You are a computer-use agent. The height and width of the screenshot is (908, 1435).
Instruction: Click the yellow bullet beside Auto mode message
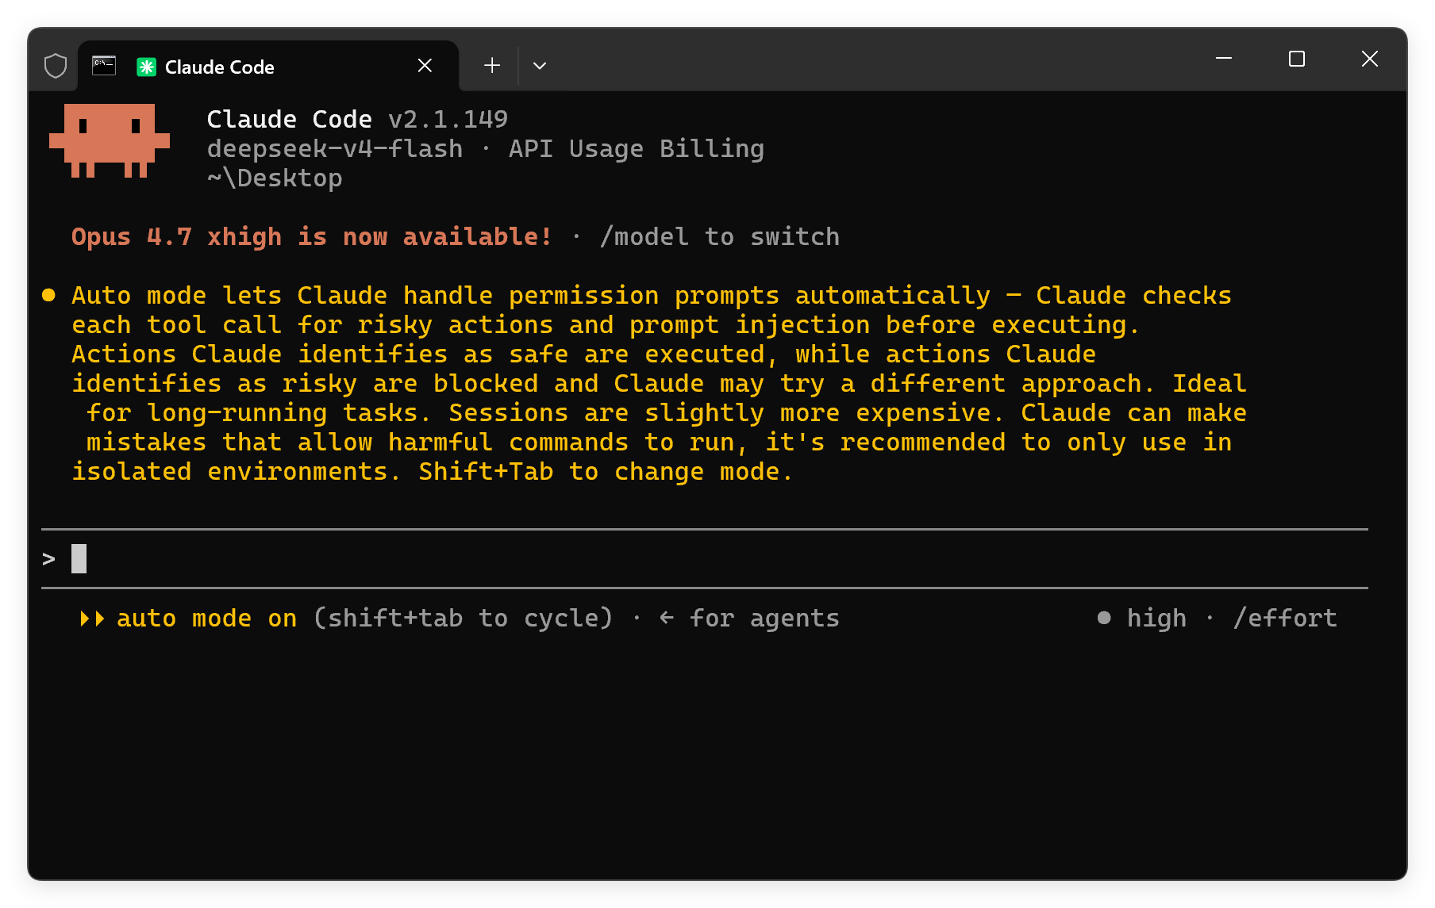48,295
